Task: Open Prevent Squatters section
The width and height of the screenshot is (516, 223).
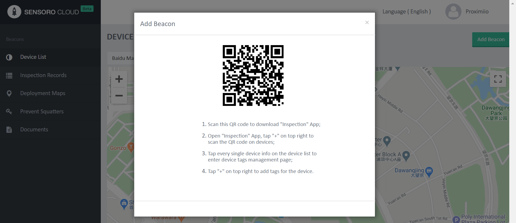Action: pos(50,112)
